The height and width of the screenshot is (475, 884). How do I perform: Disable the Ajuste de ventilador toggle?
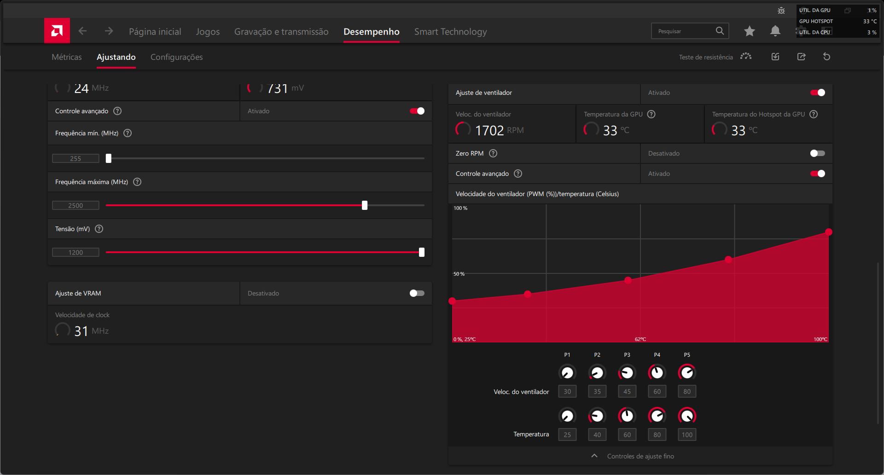(x=817, y=93)
